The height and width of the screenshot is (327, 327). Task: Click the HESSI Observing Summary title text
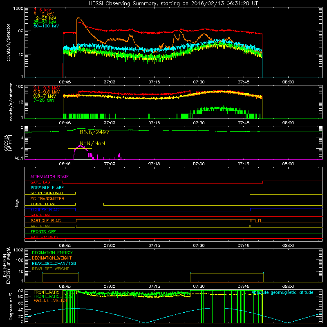pos(173,4)
